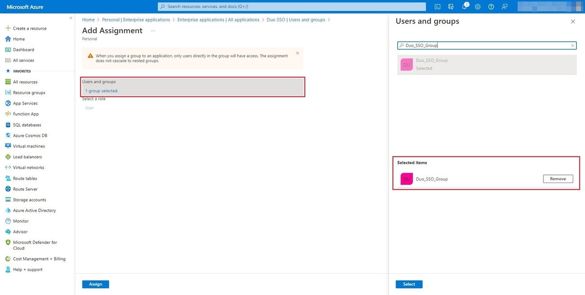Image resolution: width=585 pixels, height=295 pixels.
Task: Click the Azure Cosmos DB icon
Action: point(8,135)
